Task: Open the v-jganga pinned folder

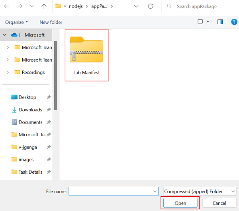Action: point(24,147)
